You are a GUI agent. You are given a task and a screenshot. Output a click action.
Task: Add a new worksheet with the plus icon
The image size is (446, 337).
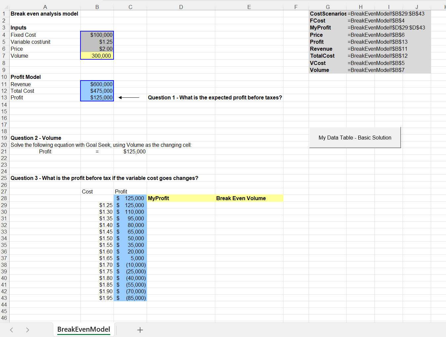[x=140, y=330]
